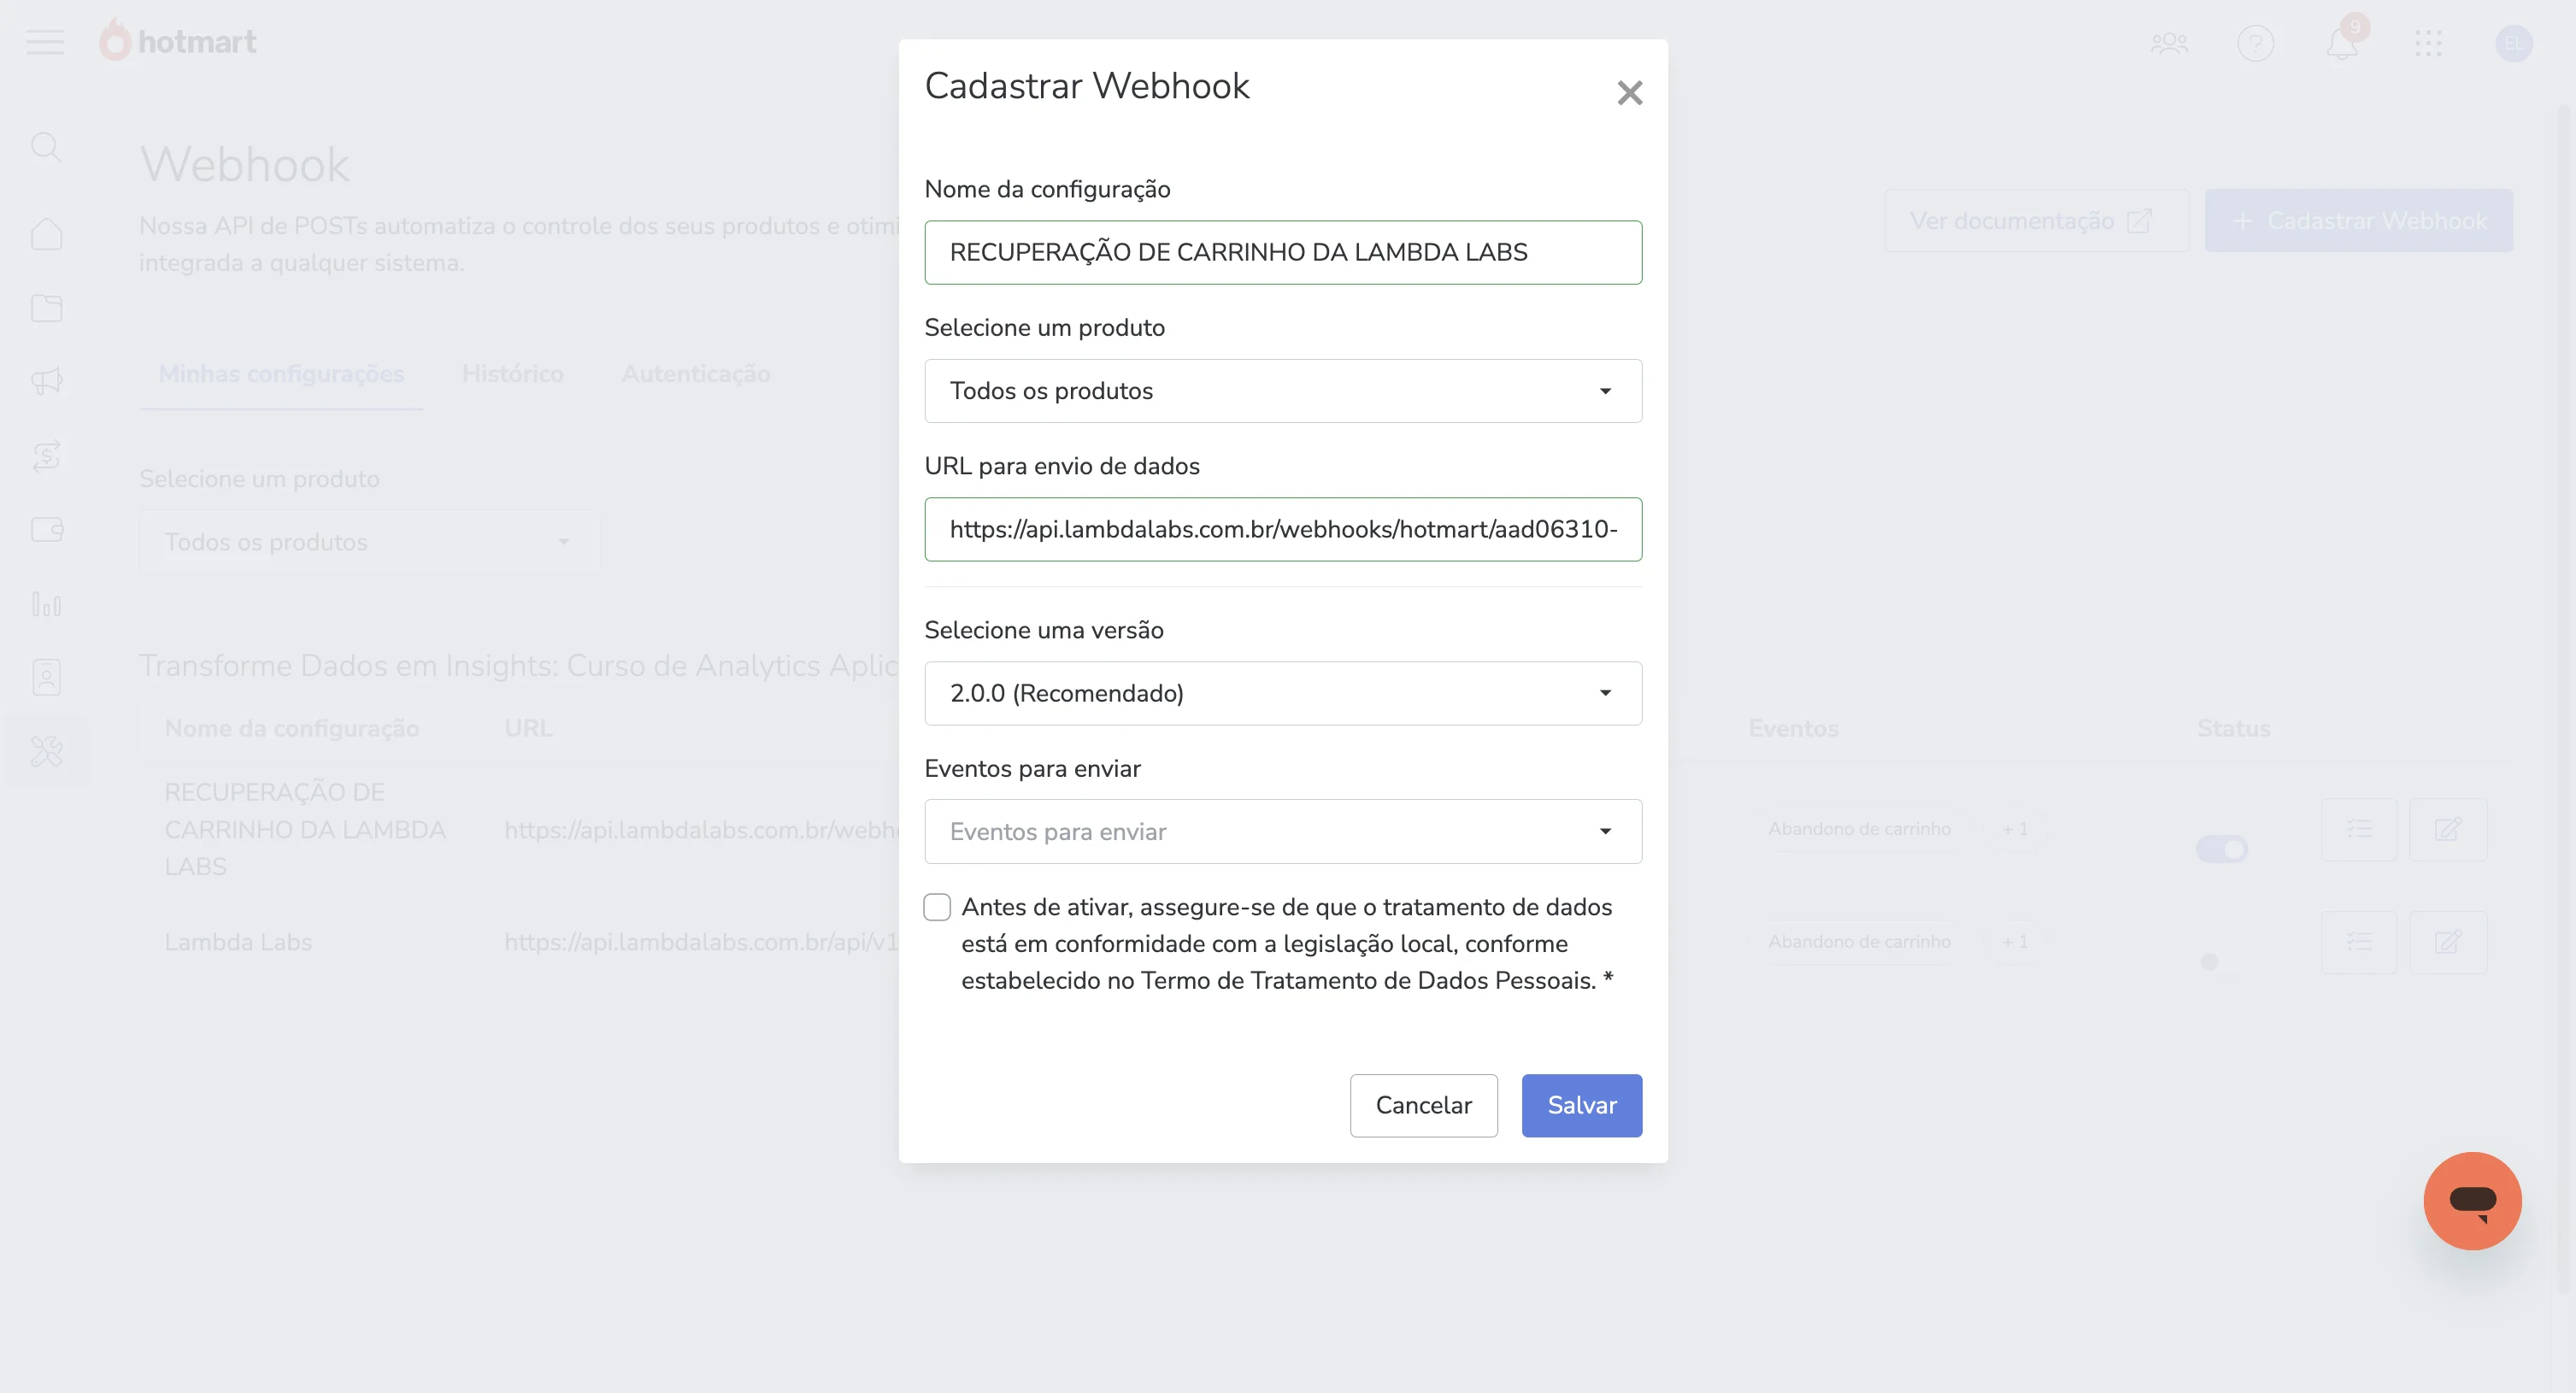Click the Salvar button
The height and width of the screenshot is (1393, 2576).
click(x=1581, y=1105)
